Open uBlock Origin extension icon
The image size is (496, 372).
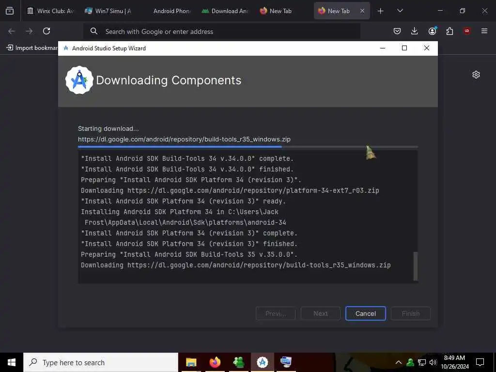[467, 31]
